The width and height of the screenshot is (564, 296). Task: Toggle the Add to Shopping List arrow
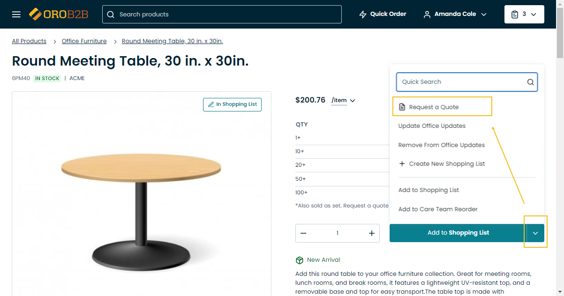[x=535, y=233]
